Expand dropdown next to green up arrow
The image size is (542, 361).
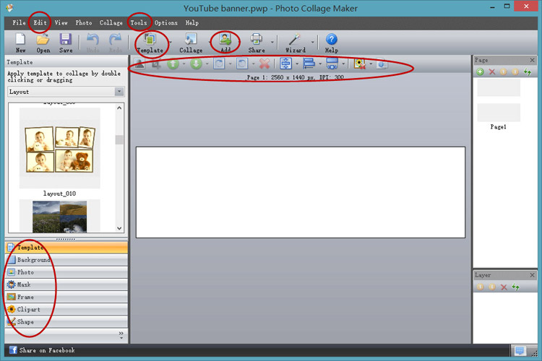[184, 64]
